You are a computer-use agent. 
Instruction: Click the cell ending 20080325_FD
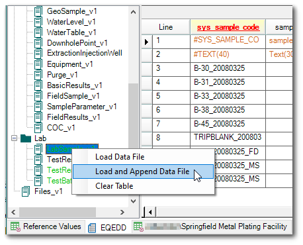[x=240, y=152]
